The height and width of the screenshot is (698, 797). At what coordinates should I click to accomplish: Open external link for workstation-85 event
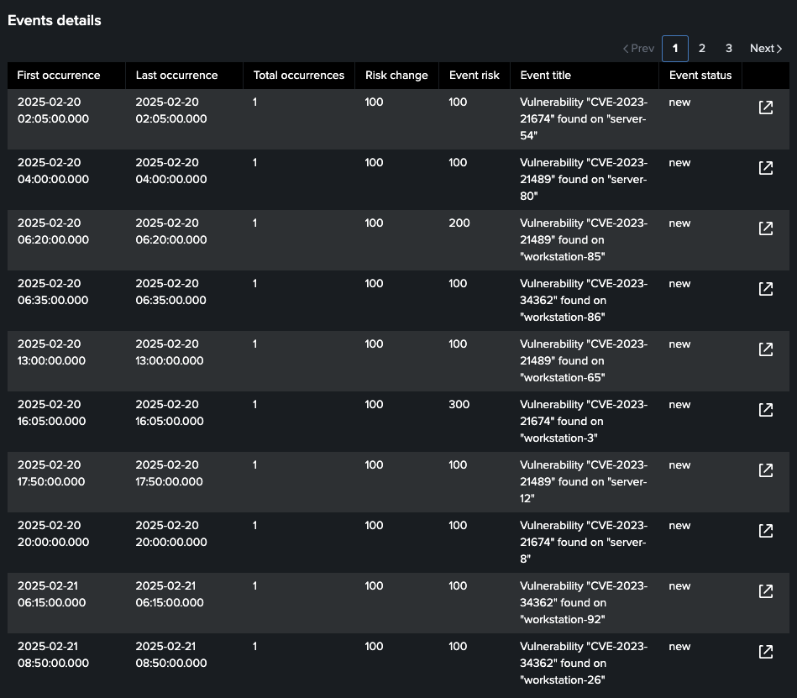(x=765, y=228)
